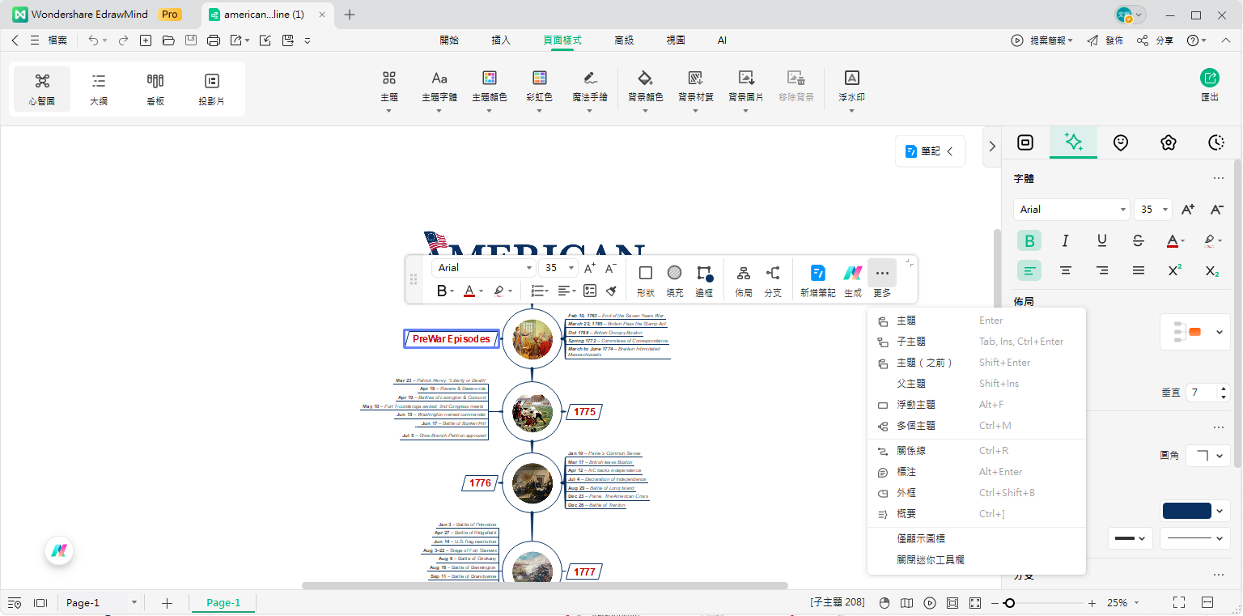The width and height of the screenshot is (1243, 616).
Task: Select 浮動主題 from the context menu
Action: click(916, 405)
